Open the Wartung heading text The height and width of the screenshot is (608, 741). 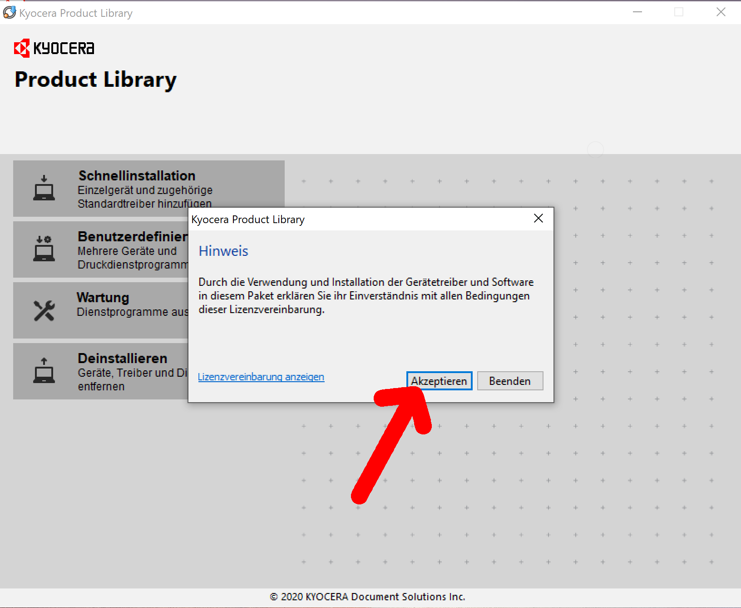pos(103,298)
